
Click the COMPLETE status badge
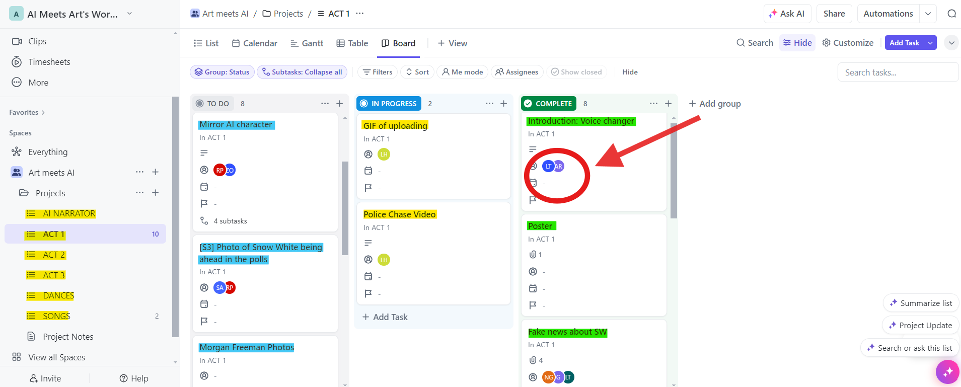click(x=549, y=104)
